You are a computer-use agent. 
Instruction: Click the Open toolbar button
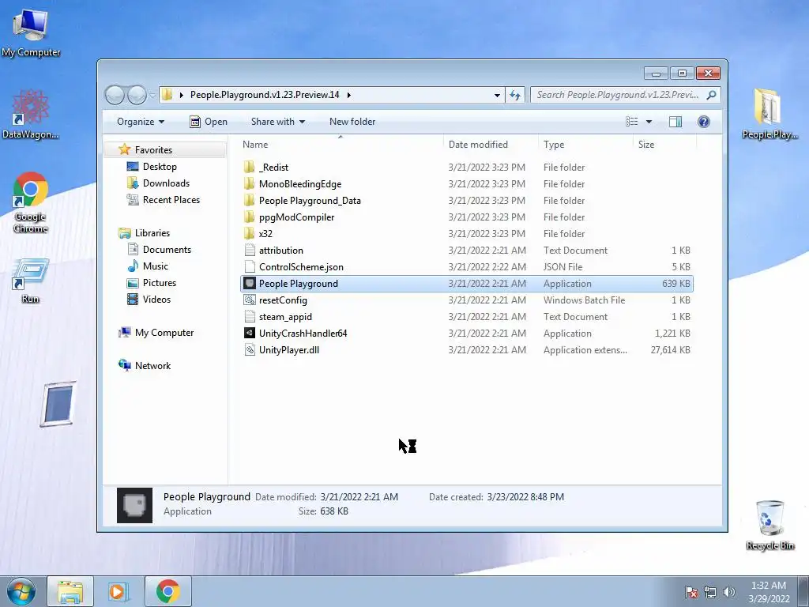click(209, 122)
